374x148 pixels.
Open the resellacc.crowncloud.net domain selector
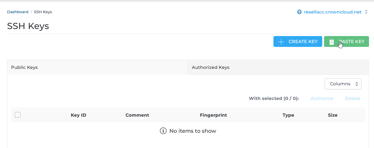333,12
